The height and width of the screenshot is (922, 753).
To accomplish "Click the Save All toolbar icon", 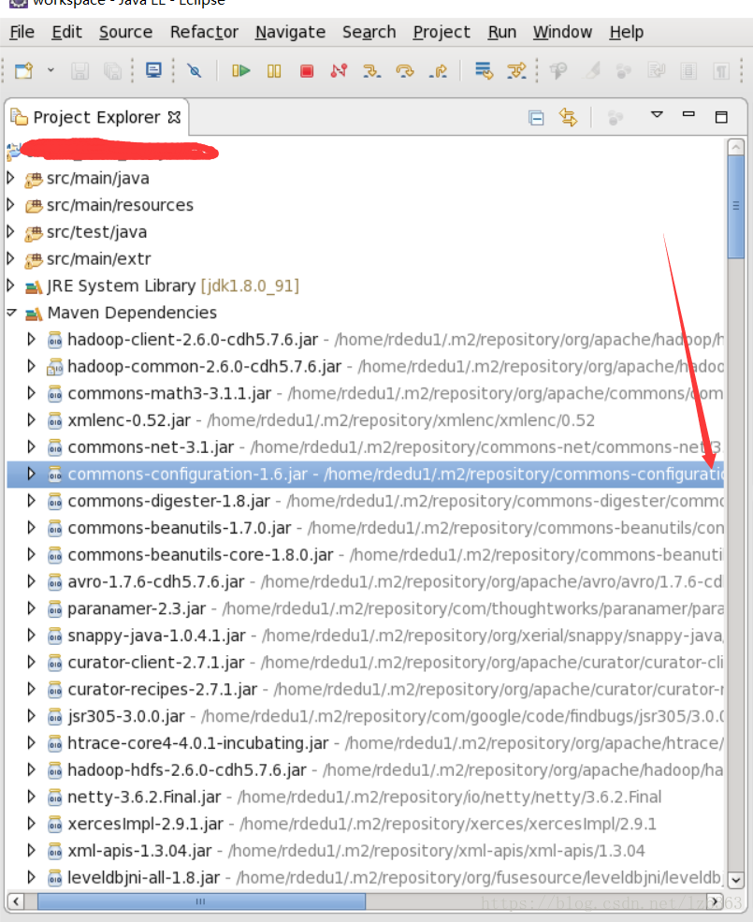I will coord(112,71).
